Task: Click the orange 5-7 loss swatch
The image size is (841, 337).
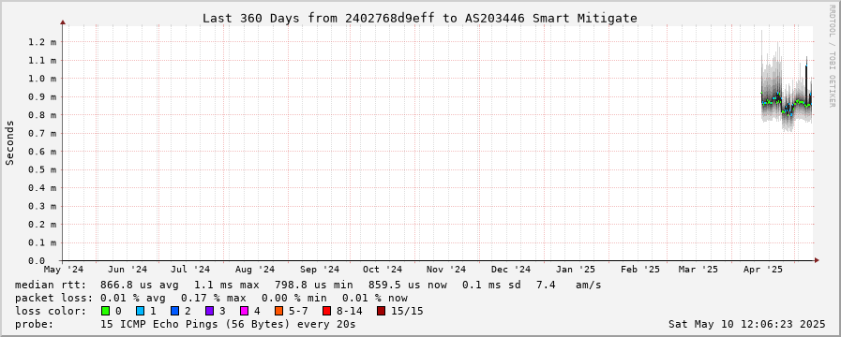Action: point(278,311)
